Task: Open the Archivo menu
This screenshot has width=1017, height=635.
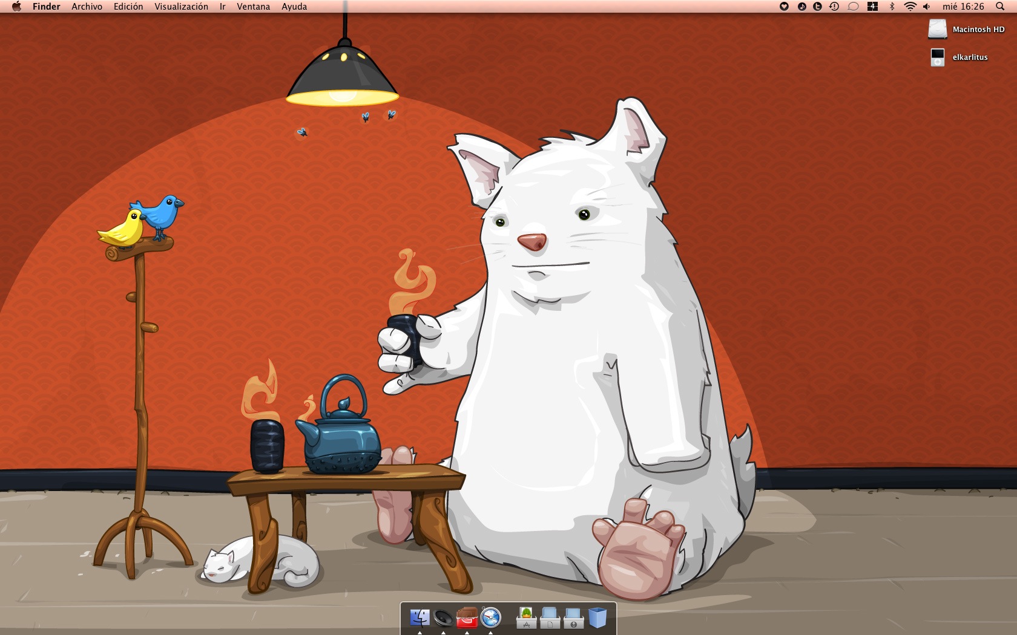Action: tap(87, 7)
